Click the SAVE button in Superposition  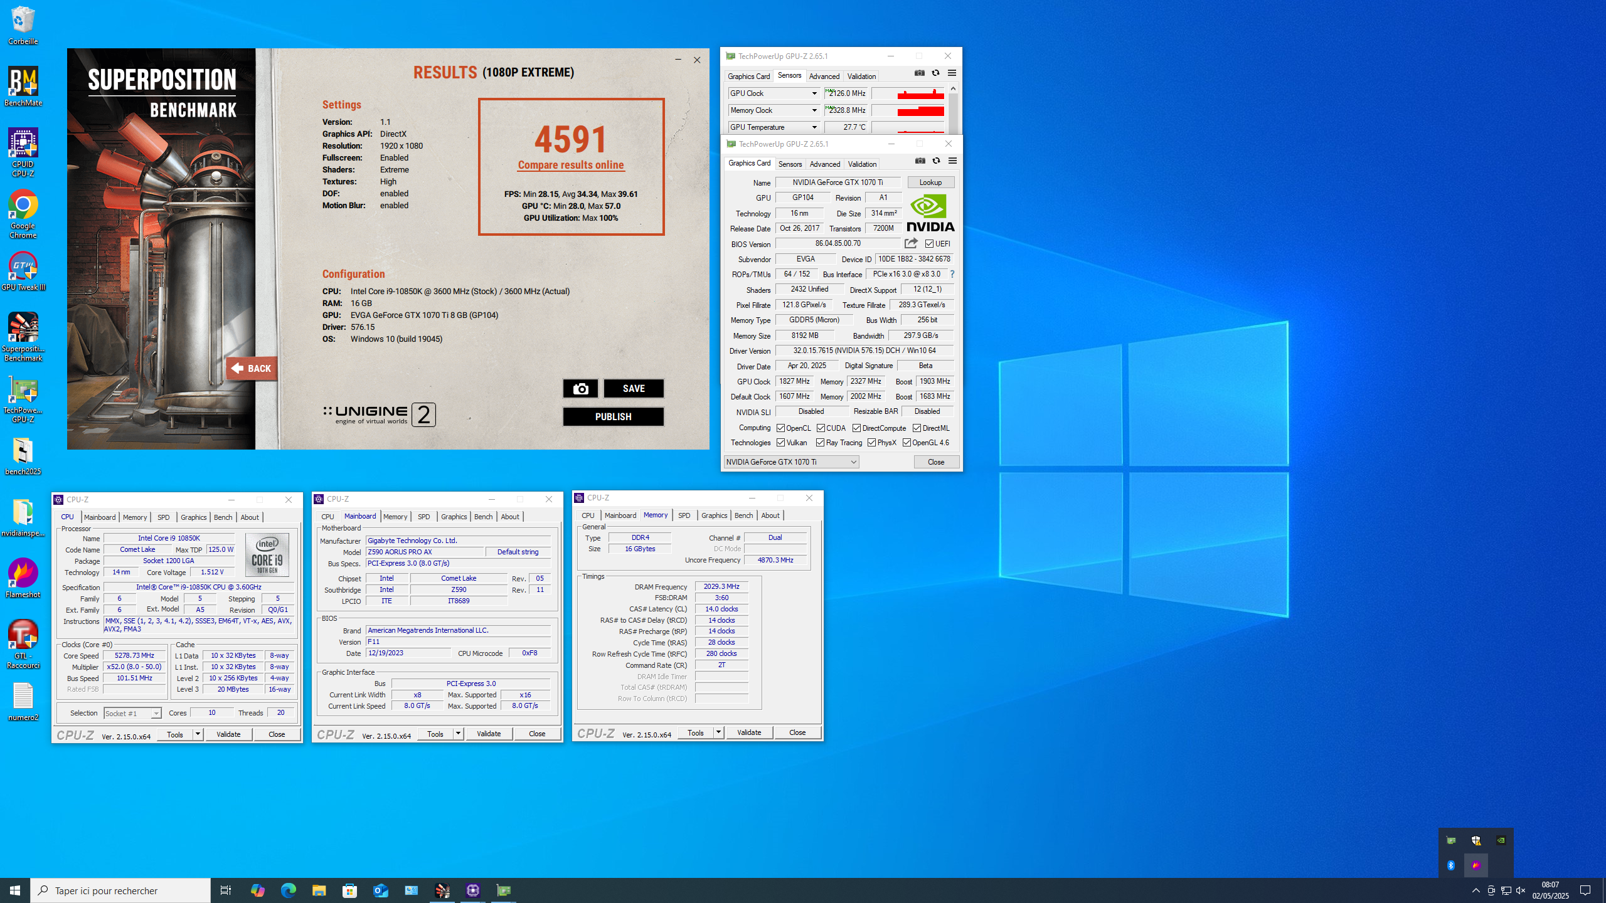coord(634,389)
